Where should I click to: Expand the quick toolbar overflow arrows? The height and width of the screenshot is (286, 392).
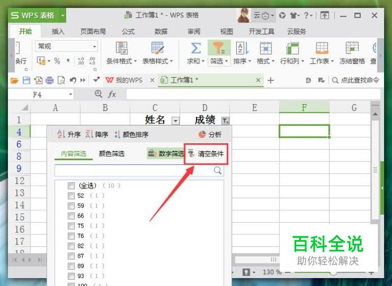[83, 80]
